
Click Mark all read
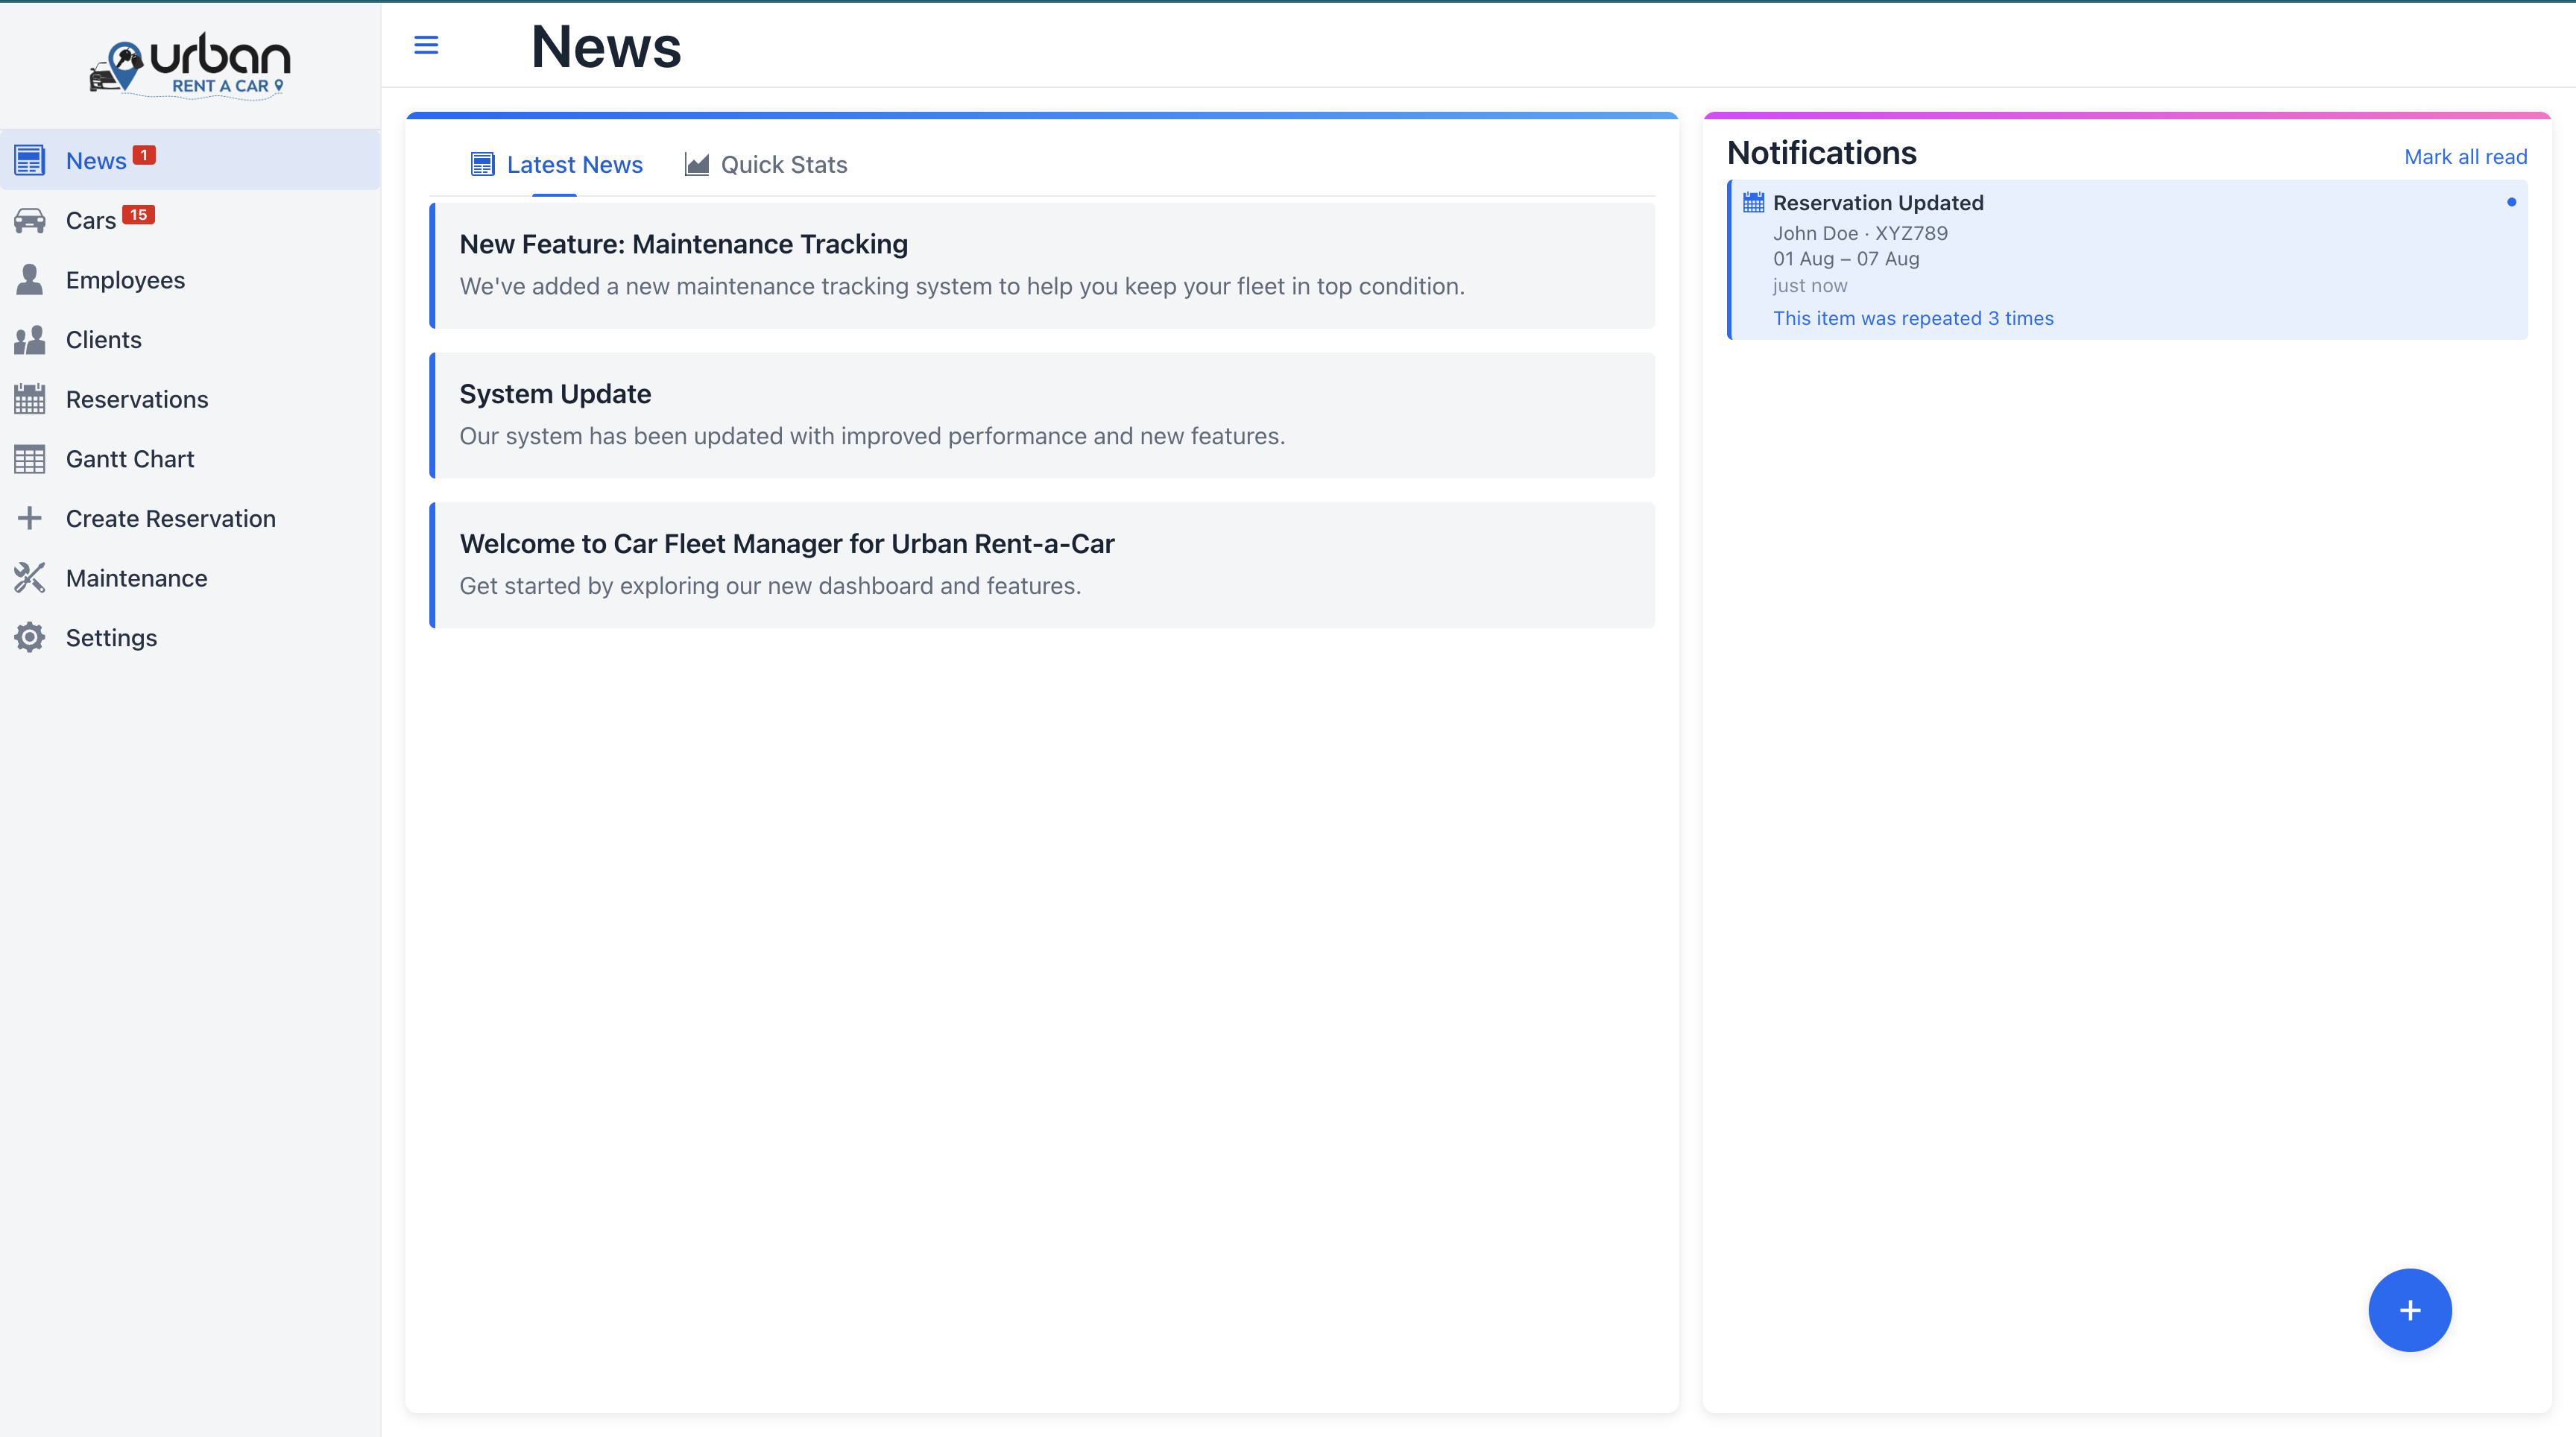(x=2464, y=156)
